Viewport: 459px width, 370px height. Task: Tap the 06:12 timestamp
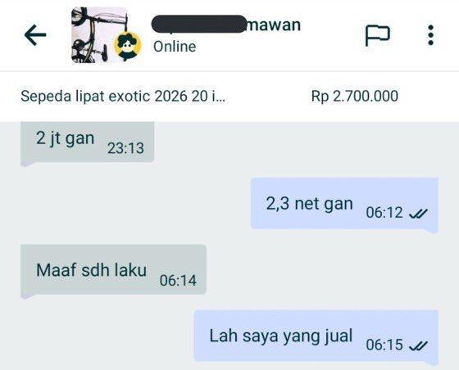tap(384, 213)
